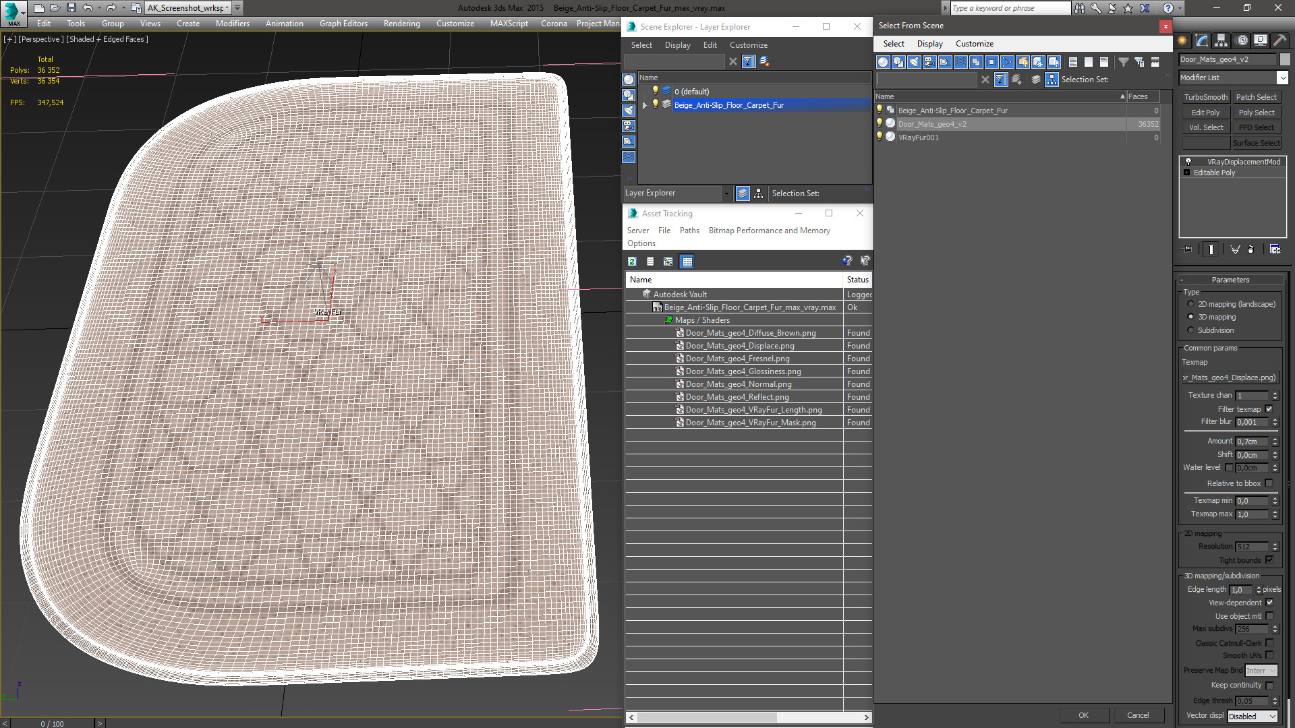Click the Redo arrow icon
The width and height of the screenshot is (1295, 728).
point(111,8)
